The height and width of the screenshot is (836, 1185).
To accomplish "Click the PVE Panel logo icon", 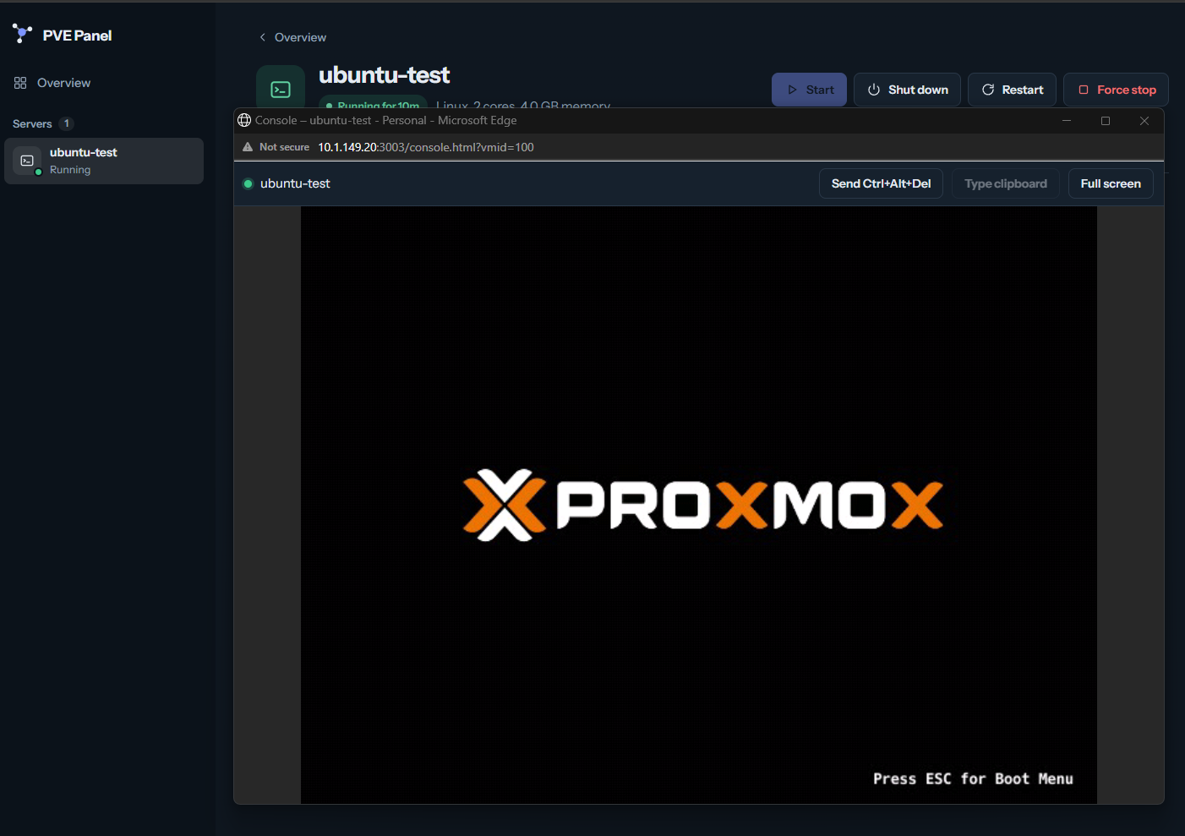I will [x=22, y=34].
